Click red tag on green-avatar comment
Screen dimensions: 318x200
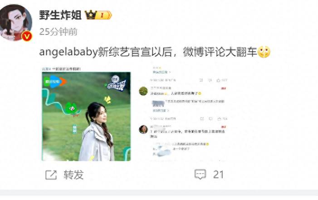(x=224, y=88)
